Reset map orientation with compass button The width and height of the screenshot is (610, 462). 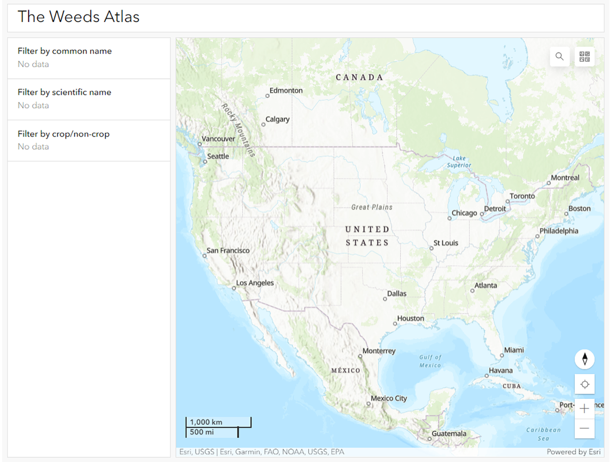pyautogui.click(x=584, y=359)
